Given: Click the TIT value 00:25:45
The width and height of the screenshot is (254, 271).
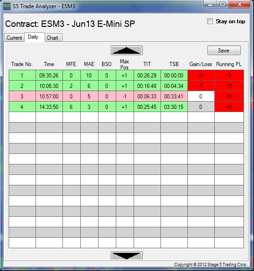Looking at the screenshot, I should 147,107.
